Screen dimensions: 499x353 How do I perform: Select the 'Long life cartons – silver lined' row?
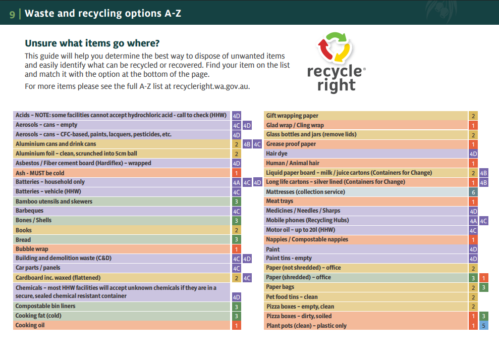(366, 182)
